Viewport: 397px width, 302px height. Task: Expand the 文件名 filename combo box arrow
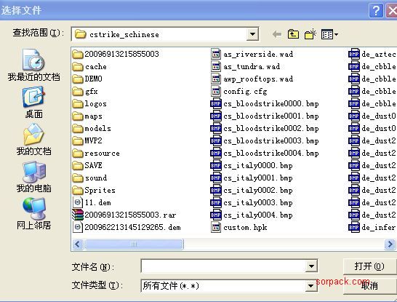click(311, 266)
